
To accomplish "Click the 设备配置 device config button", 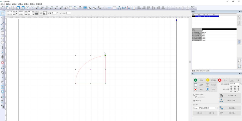I will [x=230, y=108].
